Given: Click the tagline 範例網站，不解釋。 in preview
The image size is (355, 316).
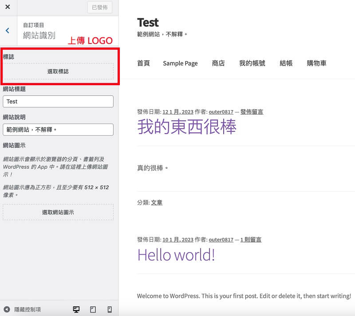Looking at the screenshot, I should [162, 35].
